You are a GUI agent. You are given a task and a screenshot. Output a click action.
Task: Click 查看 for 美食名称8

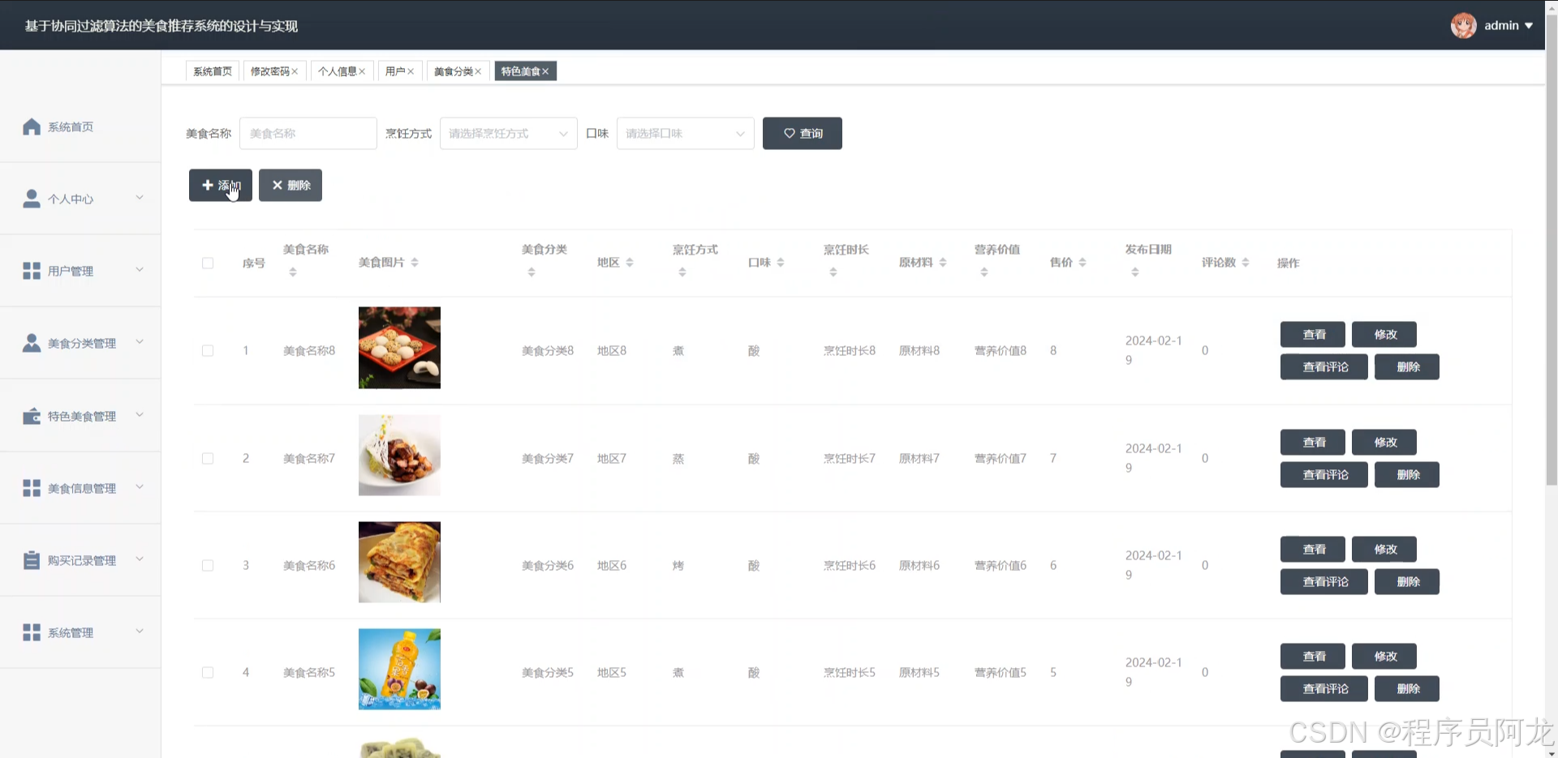tap(1313, 334)
